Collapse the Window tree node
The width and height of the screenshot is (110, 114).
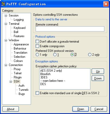click(x=6, y=40)
